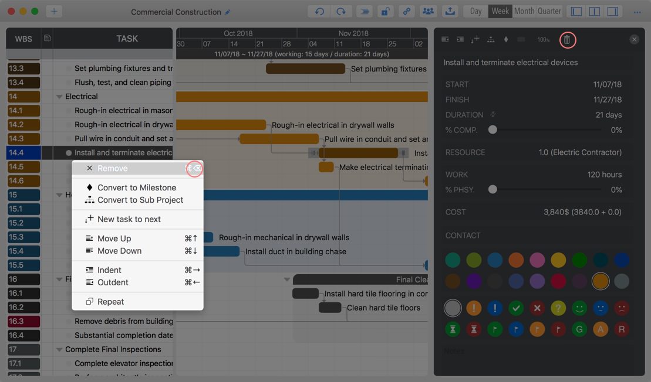Collapse the Final Clean-up group in Gantt chart
651x382 pixels.
pos(287,279)
